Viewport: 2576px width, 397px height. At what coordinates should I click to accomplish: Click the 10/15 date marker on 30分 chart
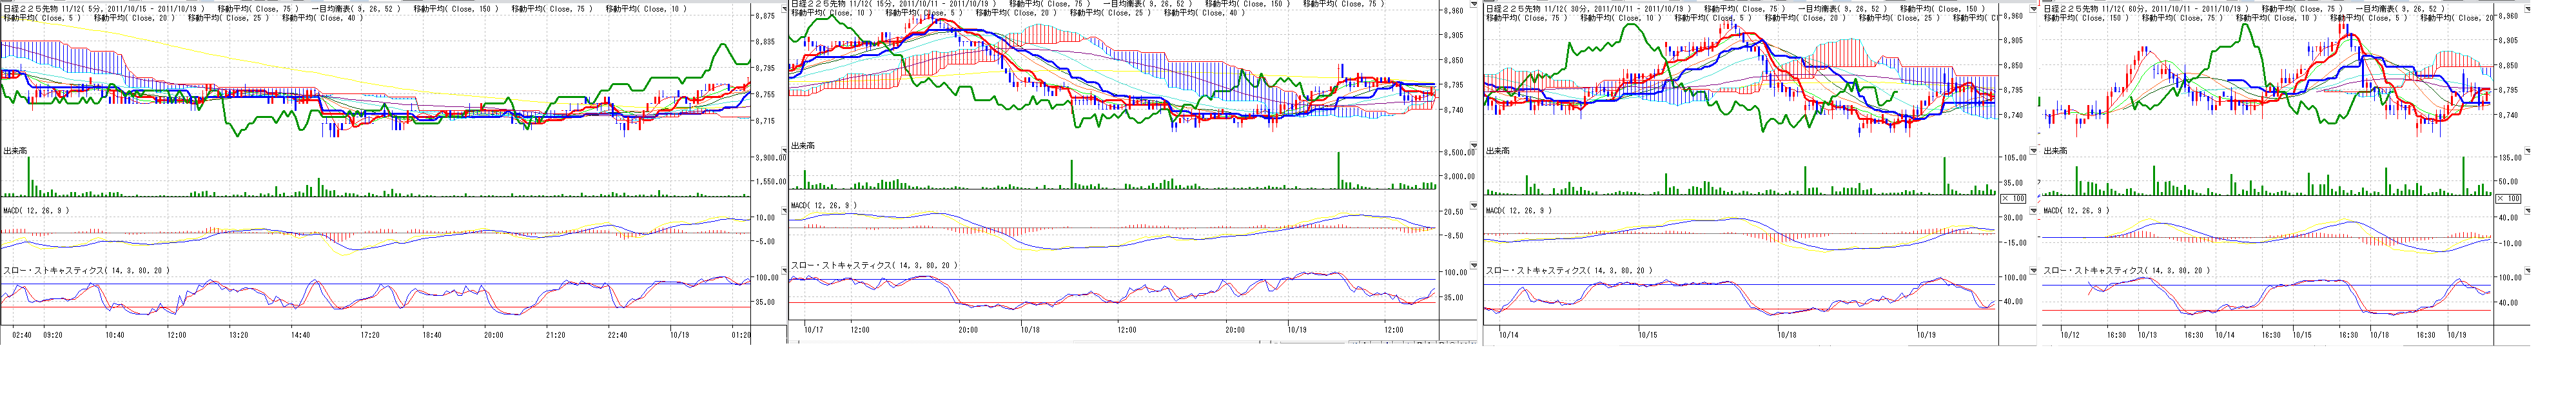[1647, 335]
